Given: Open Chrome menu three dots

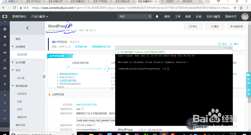Looking at the screenshot, I should pyautogui.click(x=247, y=8).
